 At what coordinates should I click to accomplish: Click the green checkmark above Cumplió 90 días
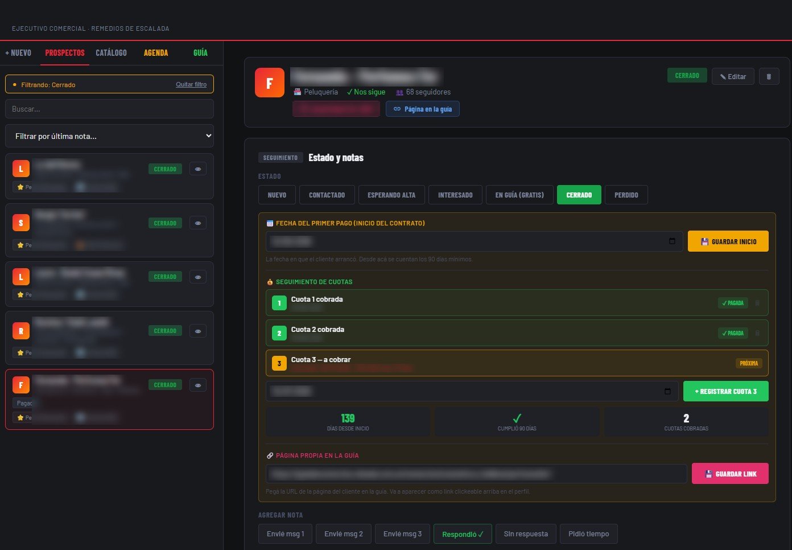click(x=517, y=418)
